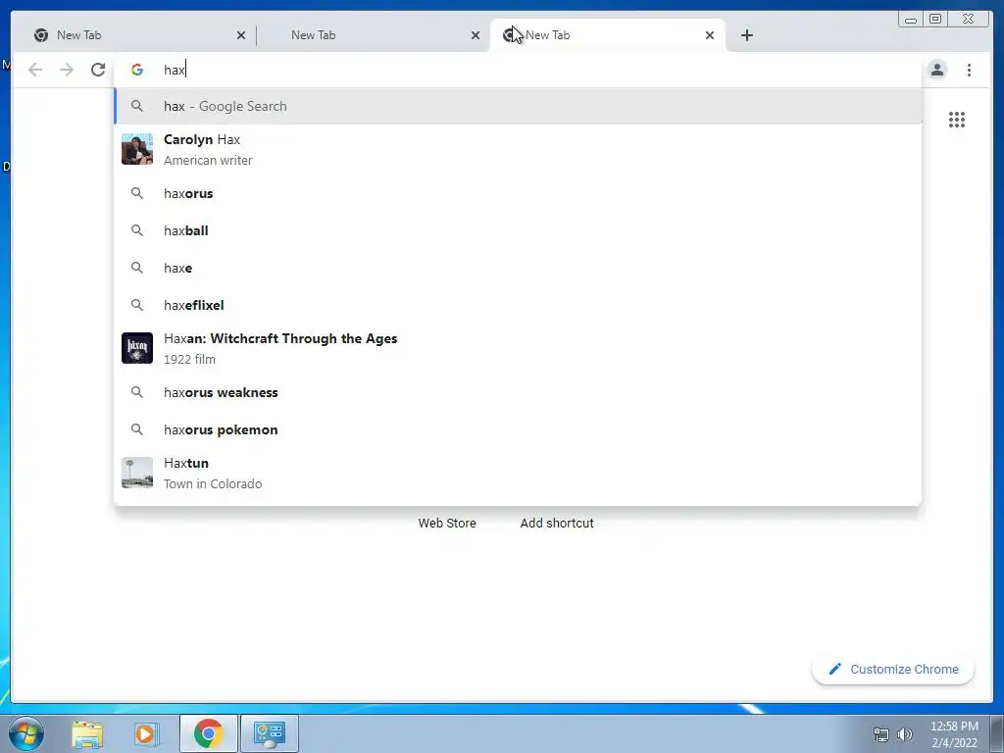Open the Chrome profile avatar

pos(936,70)
